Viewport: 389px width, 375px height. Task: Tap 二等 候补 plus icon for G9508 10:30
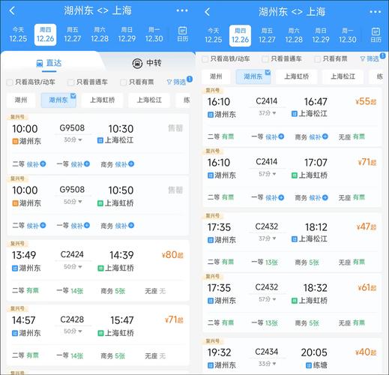pyautogui.click(x=43, y=163)
